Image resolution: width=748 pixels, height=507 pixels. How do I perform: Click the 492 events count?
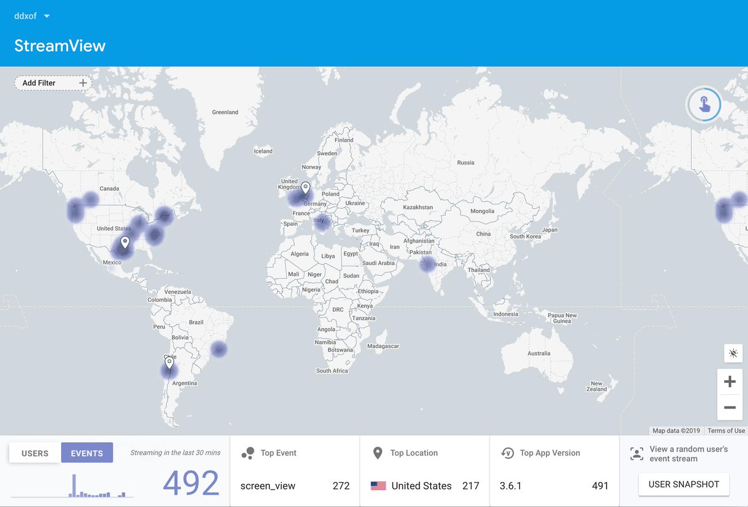tap(191, 483)
